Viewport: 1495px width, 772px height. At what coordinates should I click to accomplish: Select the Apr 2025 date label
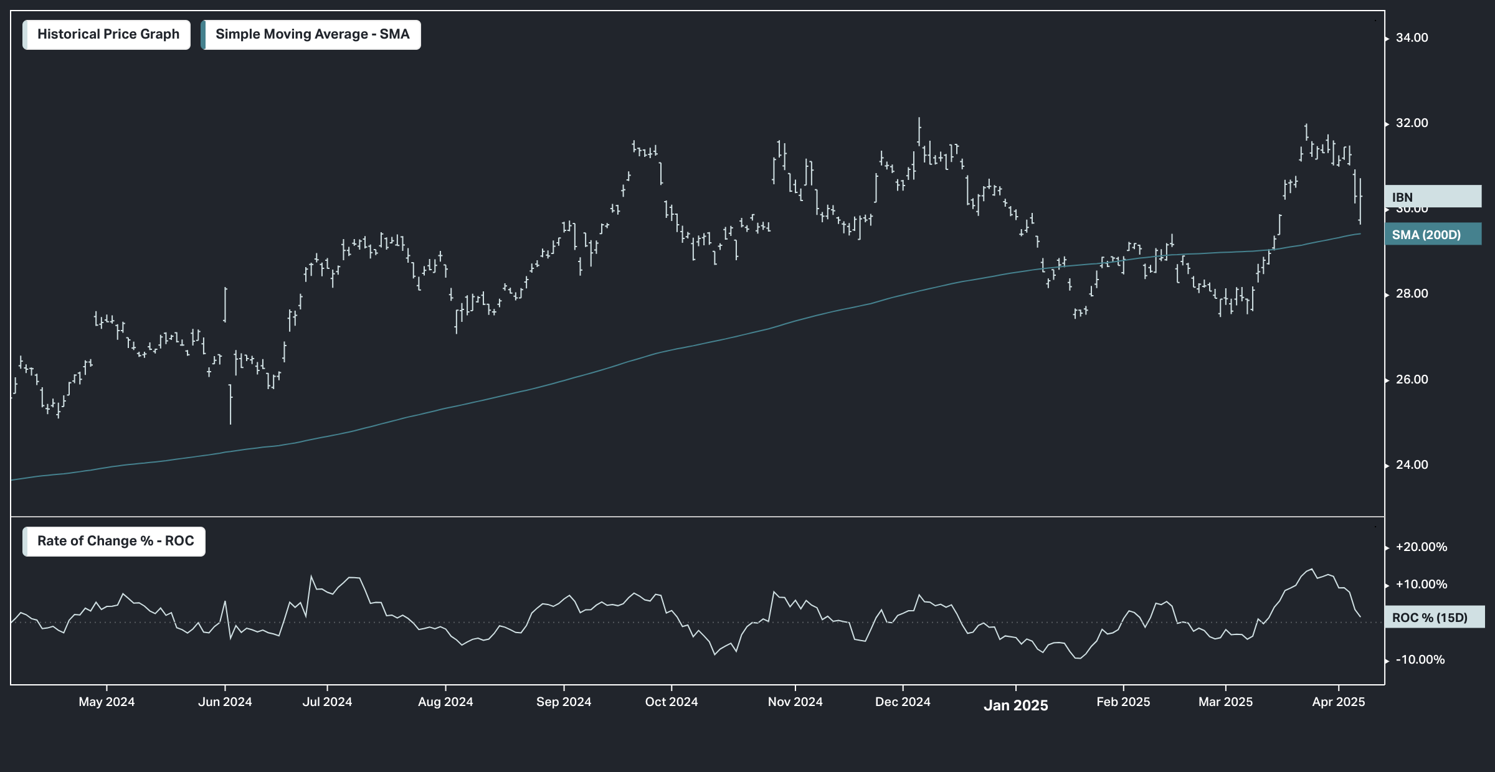click(1338, 702)
